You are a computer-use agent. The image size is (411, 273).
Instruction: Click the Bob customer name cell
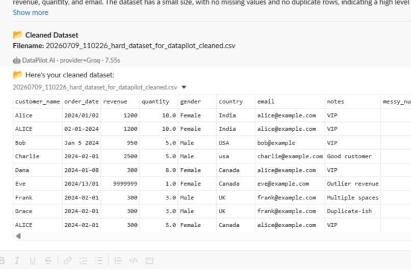point(38,143)
